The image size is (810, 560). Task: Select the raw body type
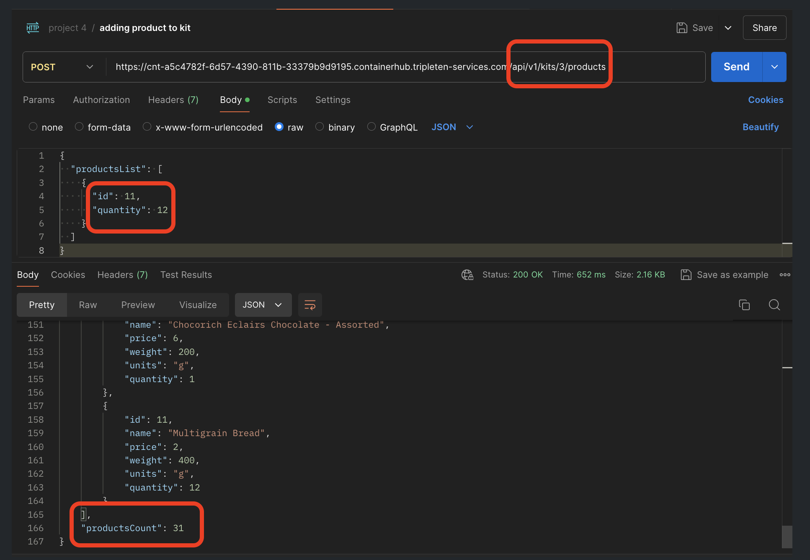(x=279, y=126)
